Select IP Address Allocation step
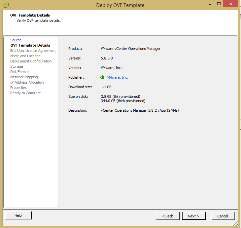 coord(27,82)
